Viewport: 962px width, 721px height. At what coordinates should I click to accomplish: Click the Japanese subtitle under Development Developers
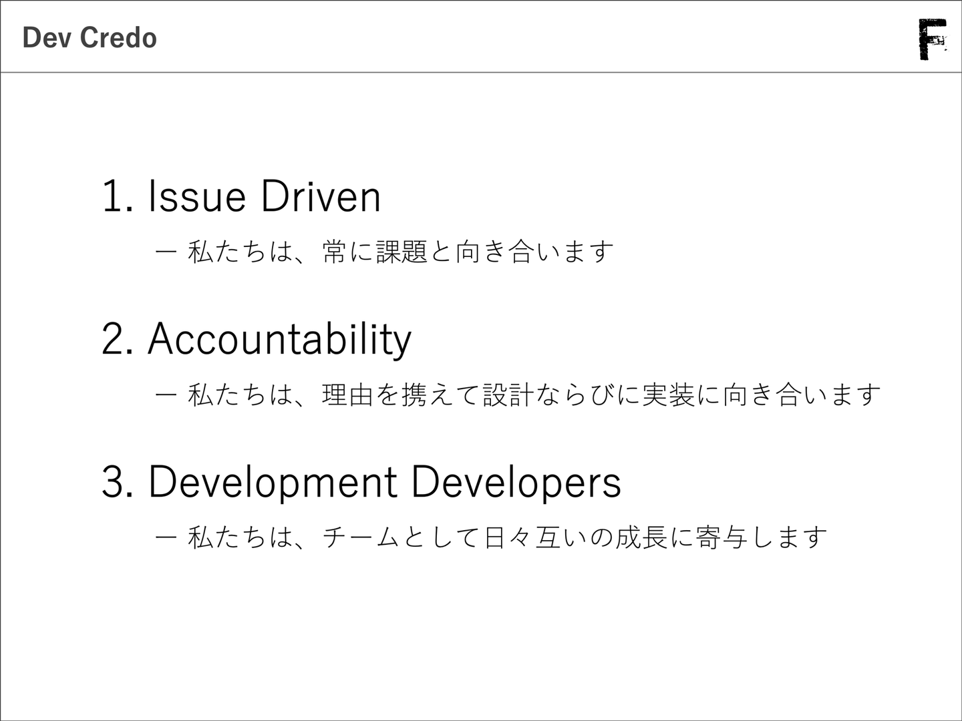point(507,537)
